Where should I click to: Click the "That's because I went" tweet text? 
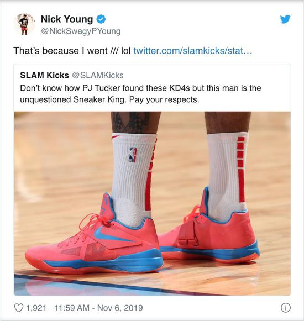point(60,51)
